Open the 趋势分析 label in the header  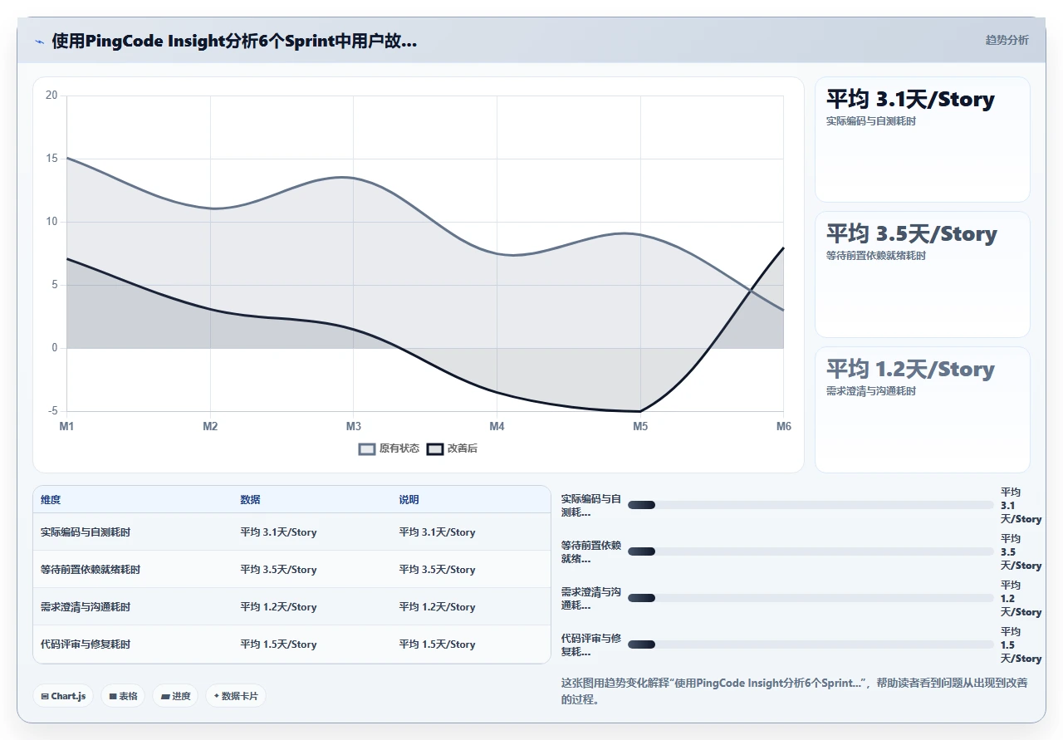pyautogui.click(x=1007, y=40)
